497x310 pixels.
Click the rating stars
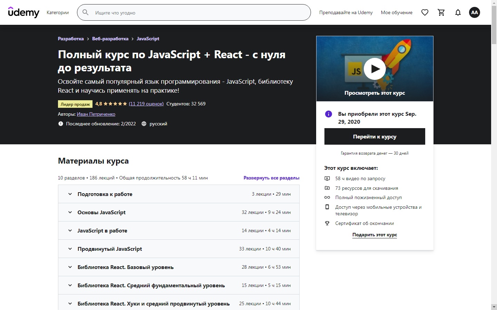tap(115, 104)
